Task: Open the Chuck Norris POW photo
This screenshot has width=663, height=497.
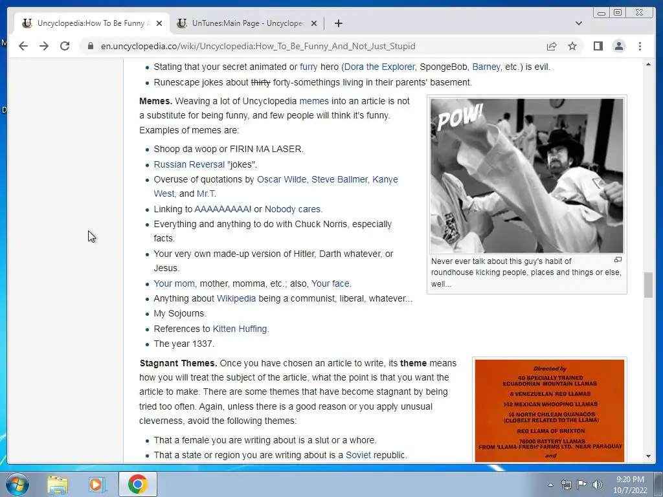Action: 526,176
